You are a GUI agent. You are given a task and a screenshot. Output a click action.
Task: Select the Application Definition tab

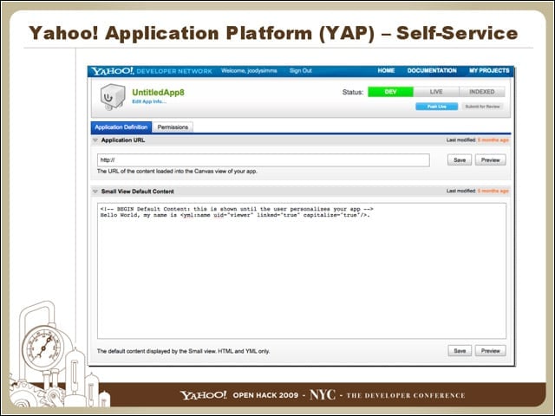(121, 127)
